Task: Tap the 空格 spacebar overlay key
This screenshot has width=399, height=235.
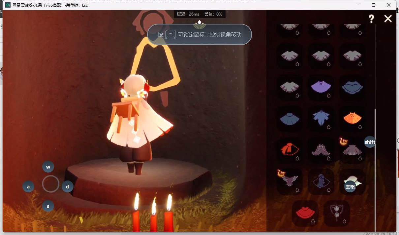Action: point(350,187)
